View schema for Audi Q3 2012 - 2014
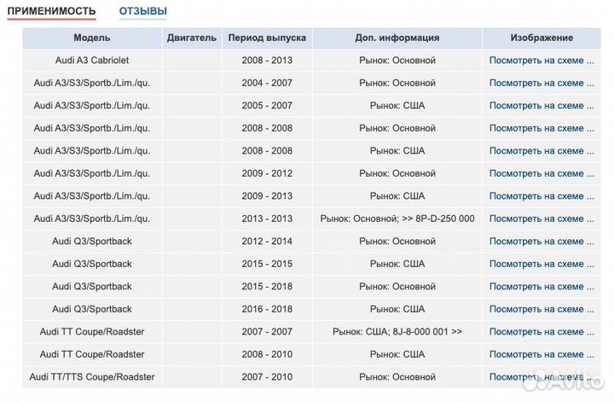 542,242
